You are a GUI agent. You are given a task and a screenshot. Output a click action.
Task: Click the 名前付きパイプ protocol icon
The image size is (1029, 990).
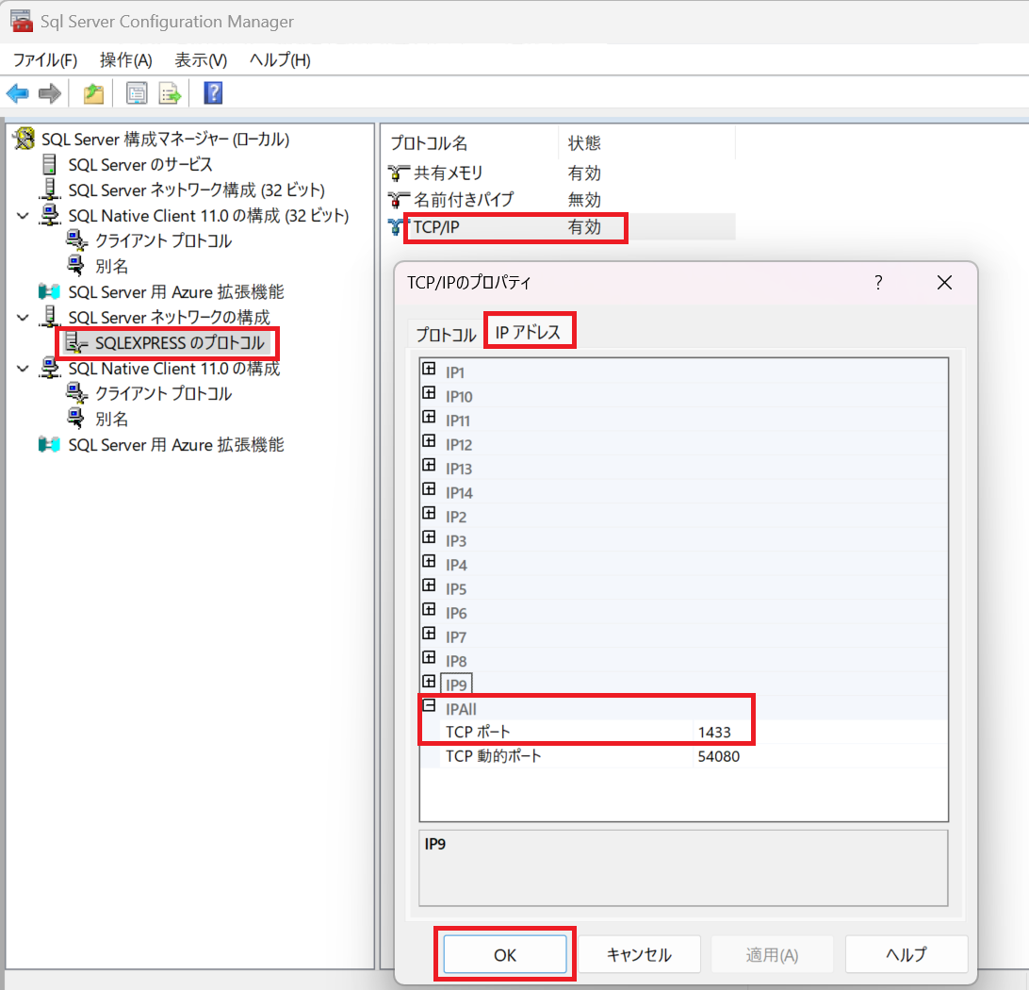point(399,199)
